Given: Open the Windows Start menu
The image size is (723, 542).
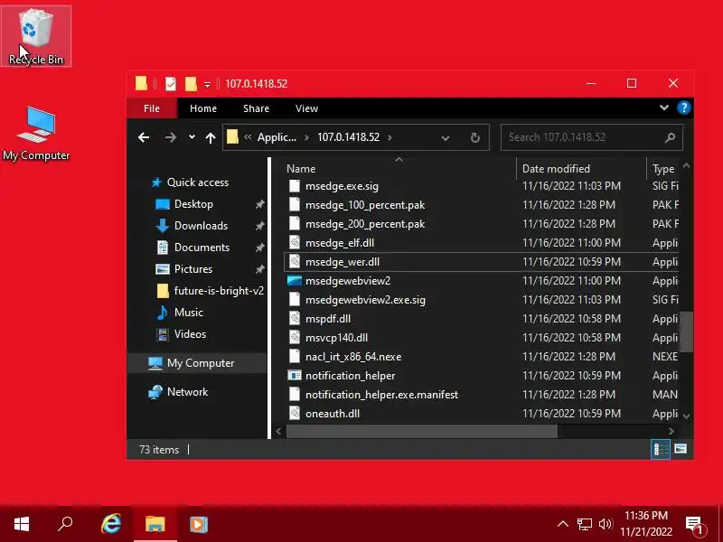Looking at the screenshot, I should [x=22, y=524].
